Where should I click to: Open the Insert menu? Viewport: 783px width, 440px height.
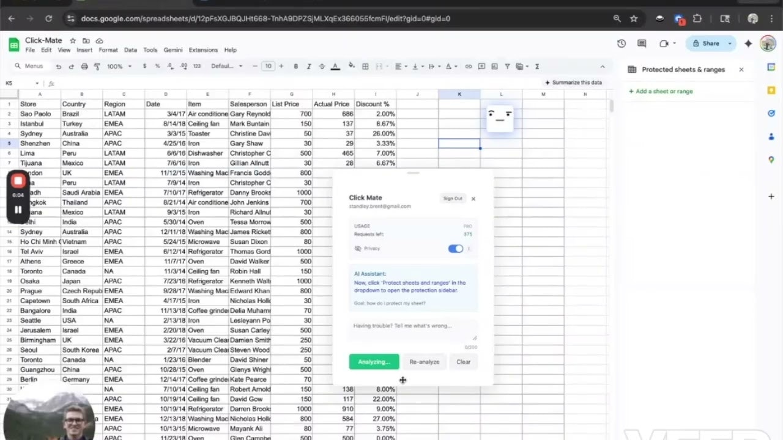(x=84, y=50)
